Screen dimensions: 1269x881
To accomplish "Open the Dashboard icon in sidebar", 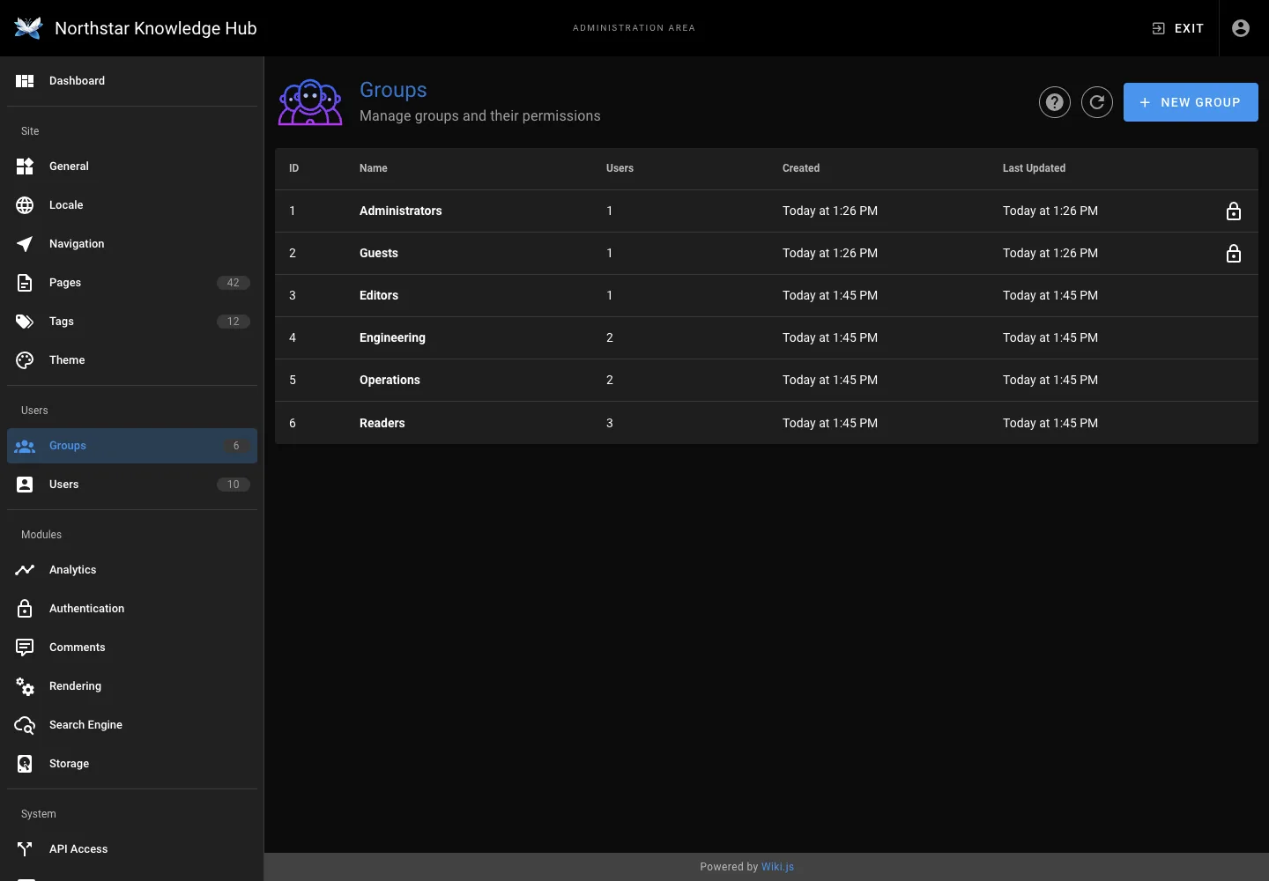I will click(25, 81).
